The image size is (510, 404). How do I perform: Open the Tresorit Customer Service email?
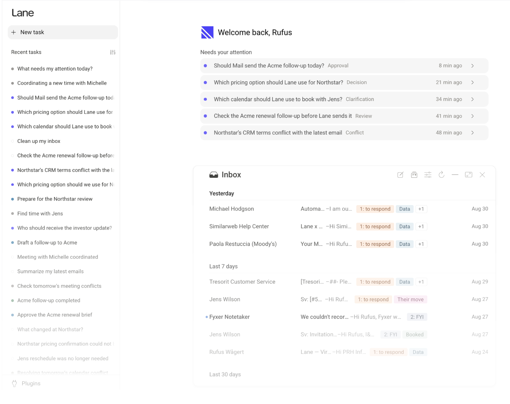coord(349,282)
